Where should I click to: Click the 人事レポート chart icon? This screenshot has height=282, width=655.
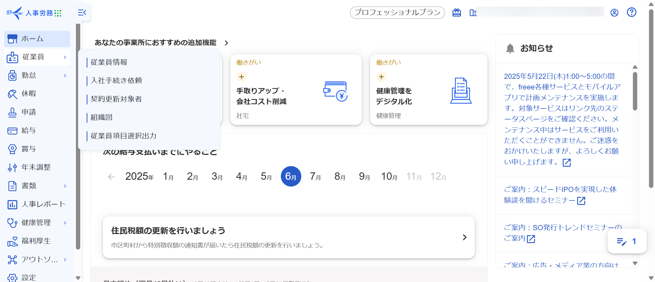(12, 204)
